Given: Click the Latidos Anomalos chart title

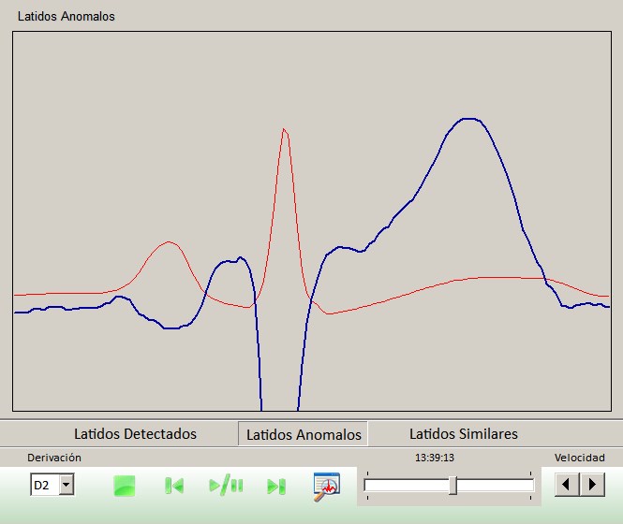Looking at the screenshot, I should click(67, 16).
